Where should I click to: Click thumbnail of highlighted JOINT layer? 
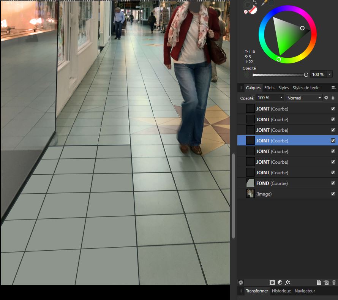[x=250, y=141]
